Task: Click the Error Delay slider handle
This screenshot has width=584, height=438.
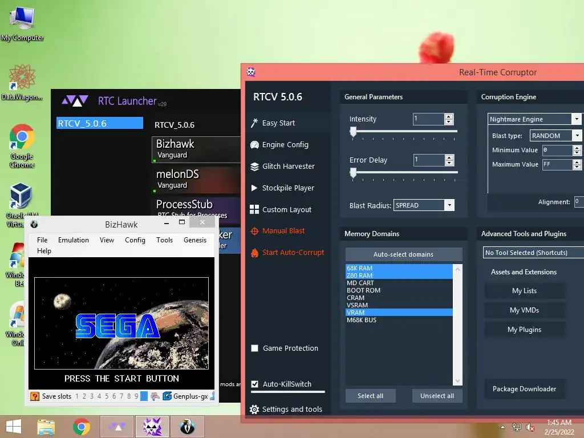Action: coord(353,172)
